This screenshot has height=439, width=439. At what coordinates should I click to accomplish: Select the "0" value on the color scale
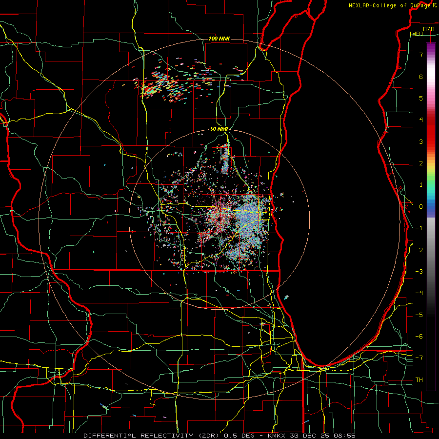tap(421, 207)
